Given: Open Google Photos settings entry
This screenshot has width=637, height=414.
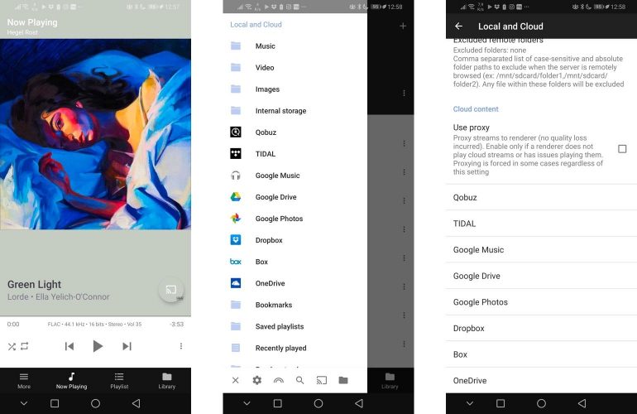Looking at the screenshot, I should pos(480,302).
